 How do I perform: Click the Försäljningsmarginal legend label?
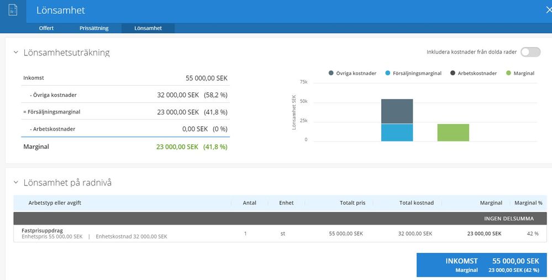[417, 74]
